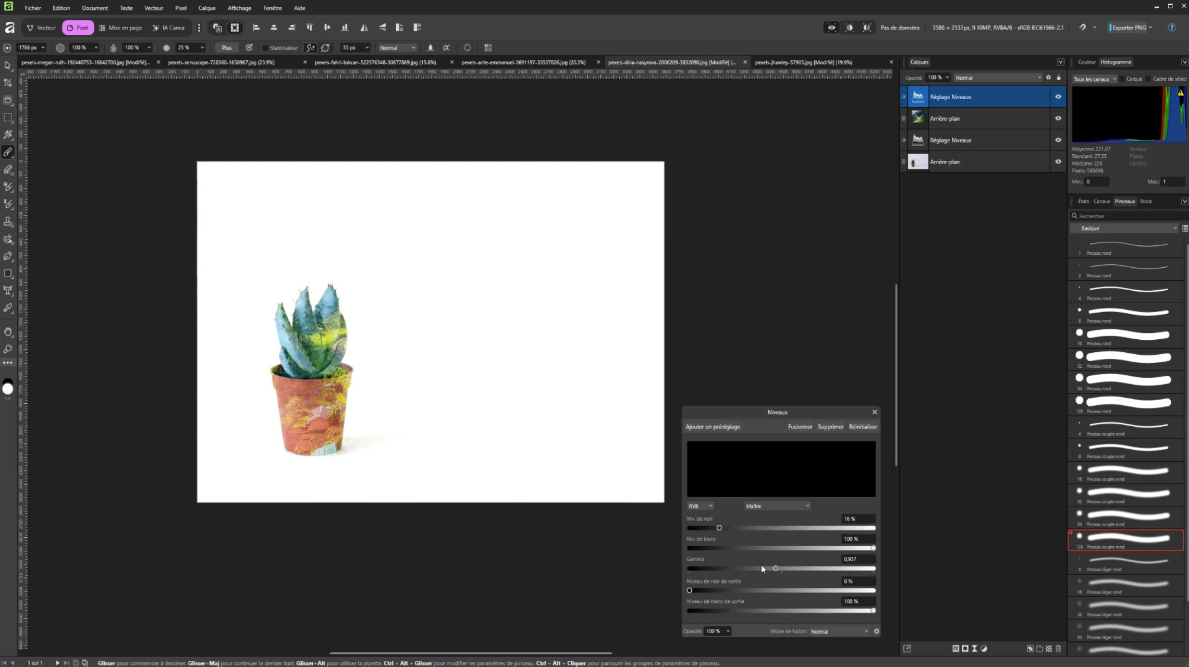Select the Eraser tool
The height and width of the screenshot is (667, 1189).
(8, 169)
